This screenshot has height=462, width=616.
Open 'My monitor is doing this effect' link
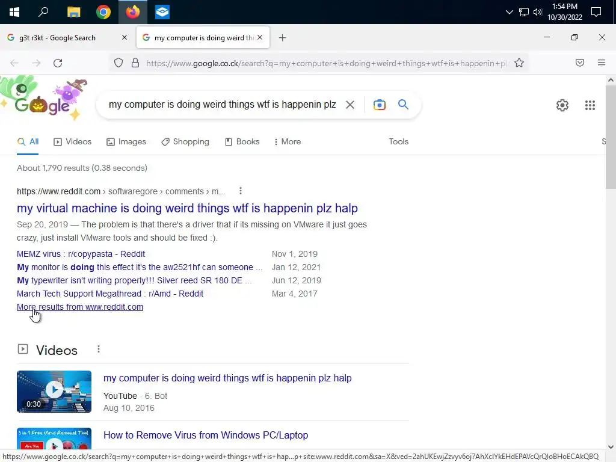point(140,268)
